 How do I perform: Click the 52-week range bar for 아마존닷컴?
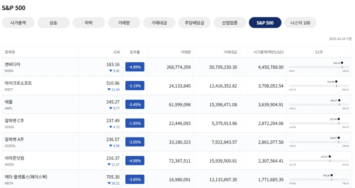[x=319, y=161]
